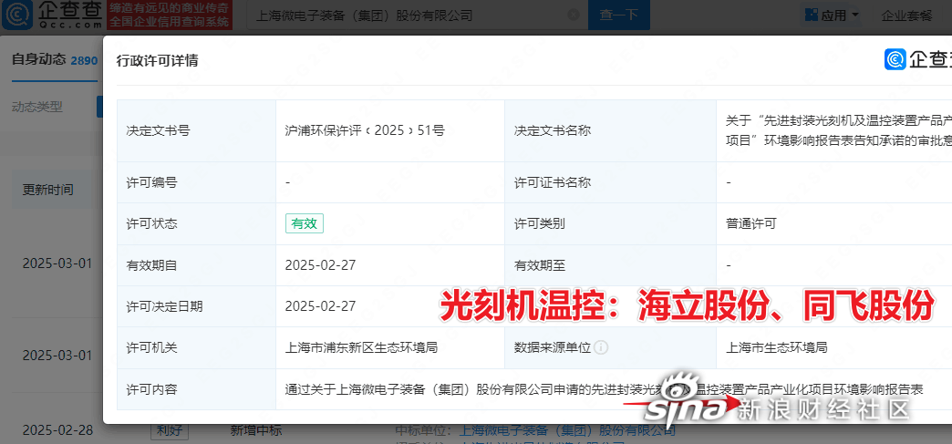The image size is (952, 444).
Task: Click the 更新时间 column header
Action: (x=48, y=190)
